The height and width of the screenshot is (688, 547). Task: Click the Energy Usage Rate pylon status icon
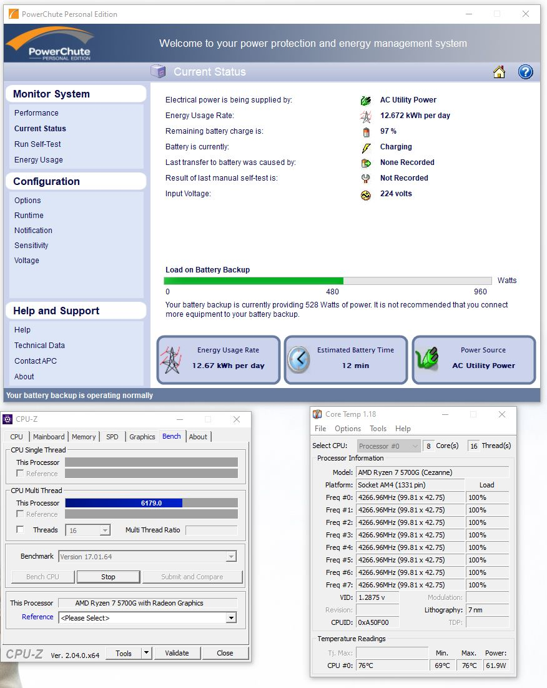(365, 116)
